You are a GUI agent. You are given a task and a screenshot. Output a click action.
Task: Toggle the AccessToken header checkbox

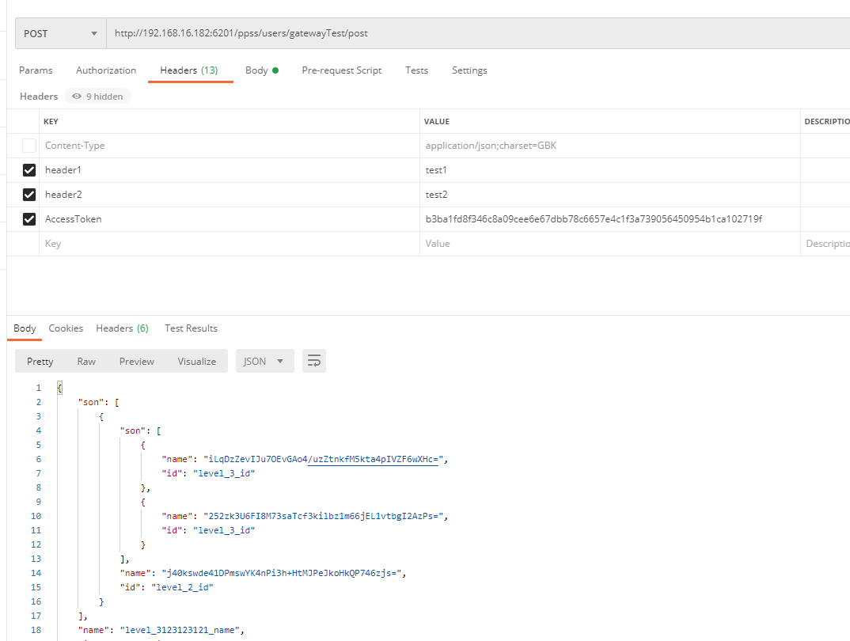pyautogui.click(x=29, y=219)
